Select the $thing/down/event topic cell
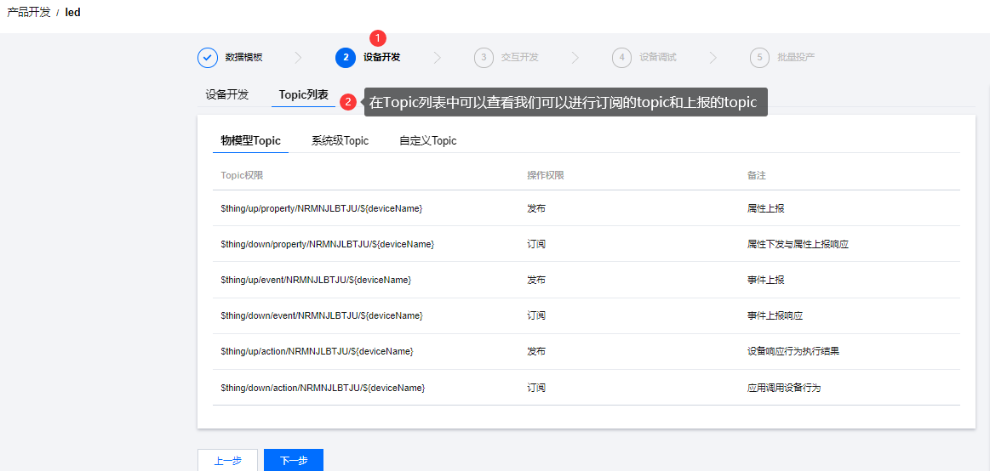Image resolution: width=990 pixels, height=471 pixels. coord(322,315)
